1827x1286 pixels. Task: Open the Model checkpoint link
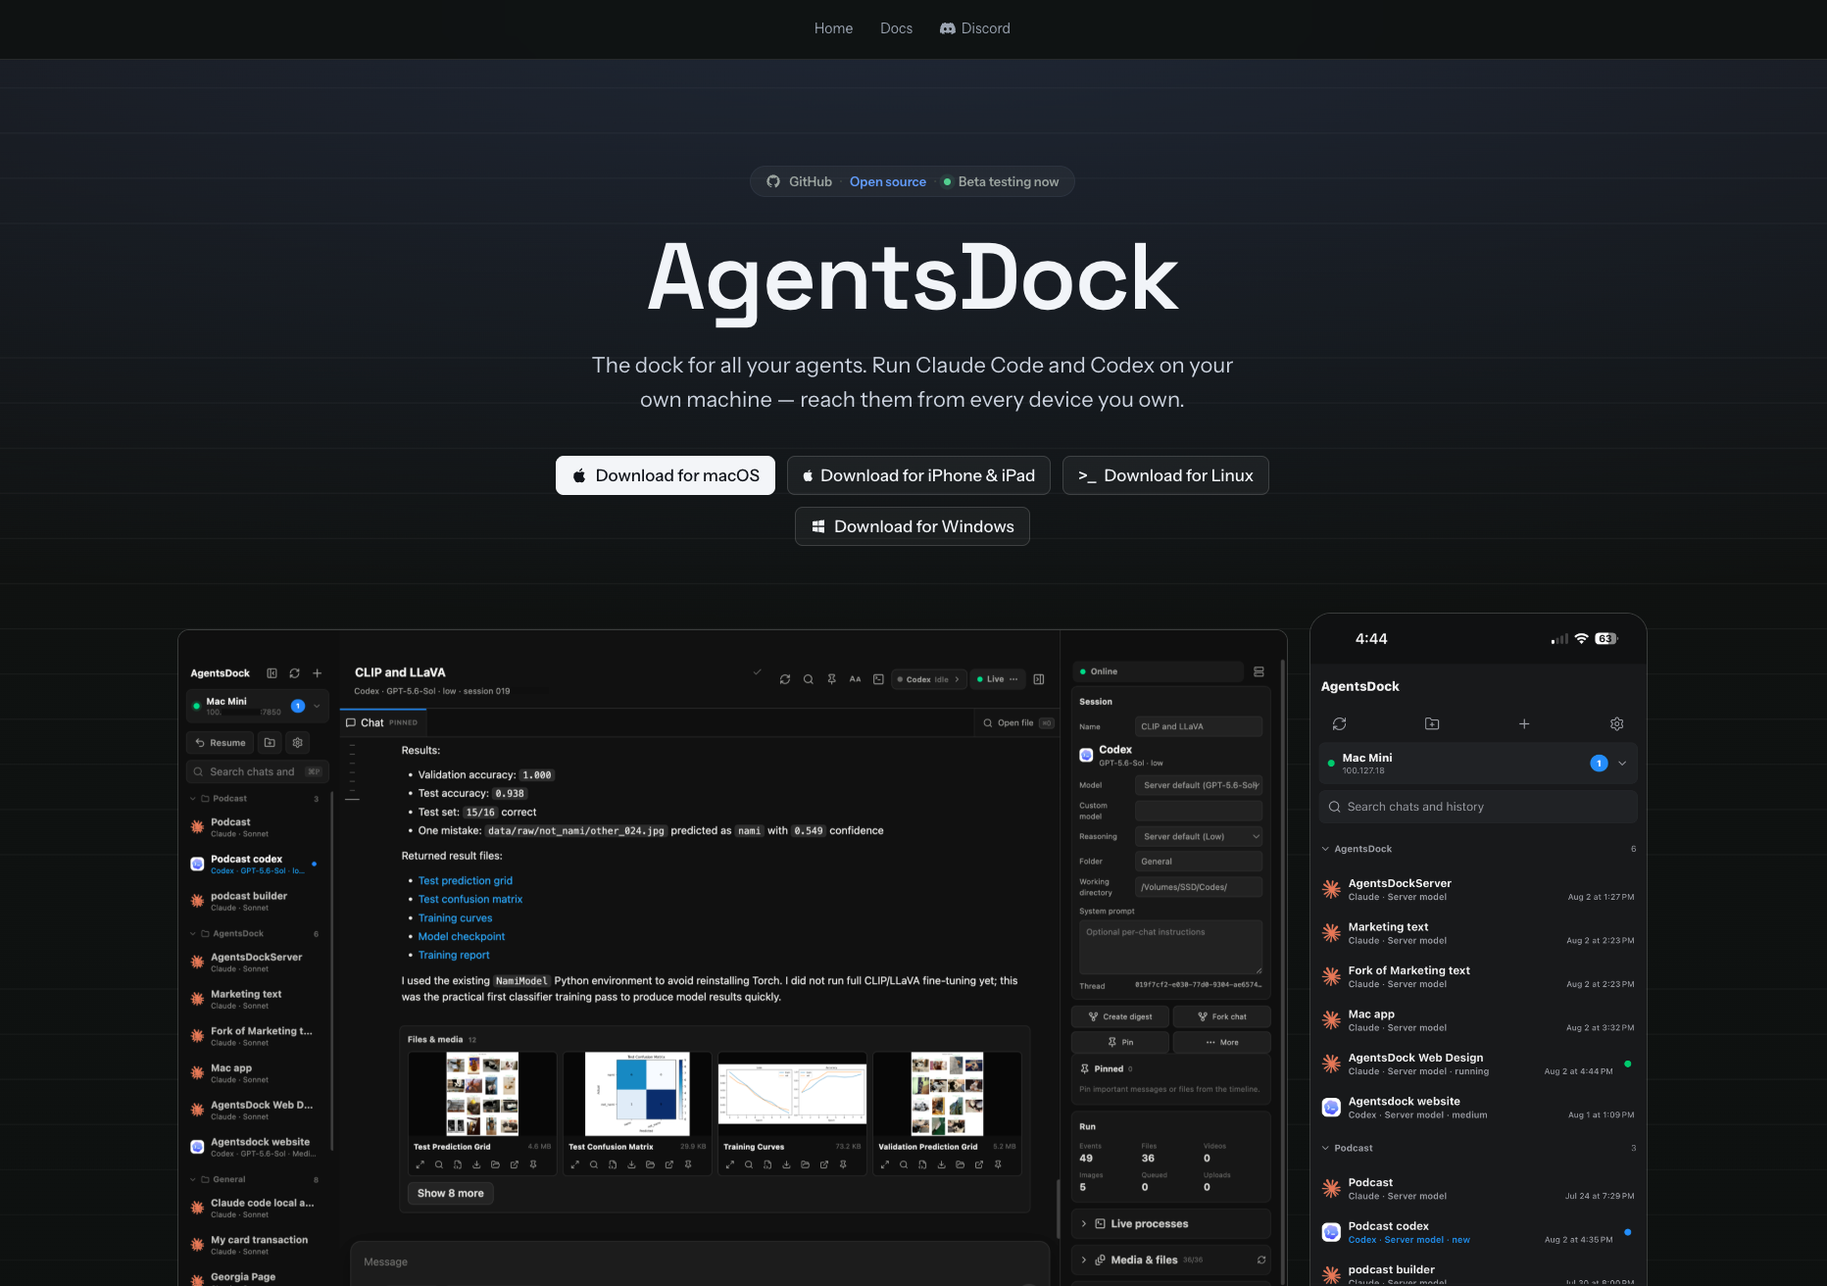[x=462, y=937]
